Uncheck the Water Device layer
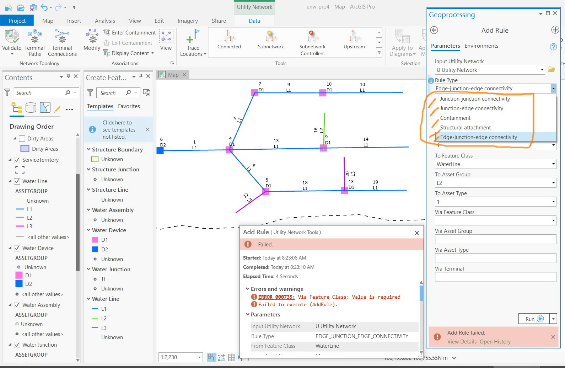The height and width of the screenshot is (368, 565). click(x=17, y=248)
